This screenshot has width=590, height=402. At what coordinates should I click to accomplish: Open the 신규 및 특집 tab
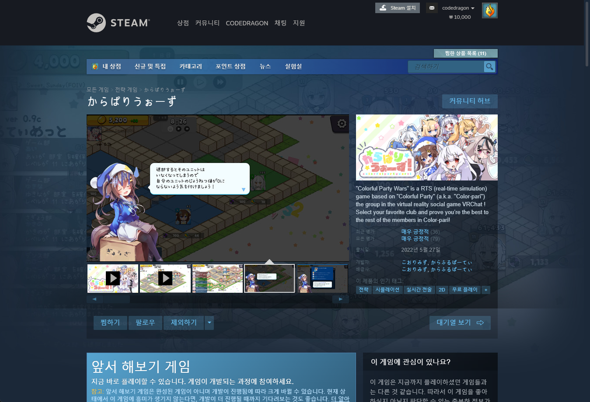(x=150, y=66)
